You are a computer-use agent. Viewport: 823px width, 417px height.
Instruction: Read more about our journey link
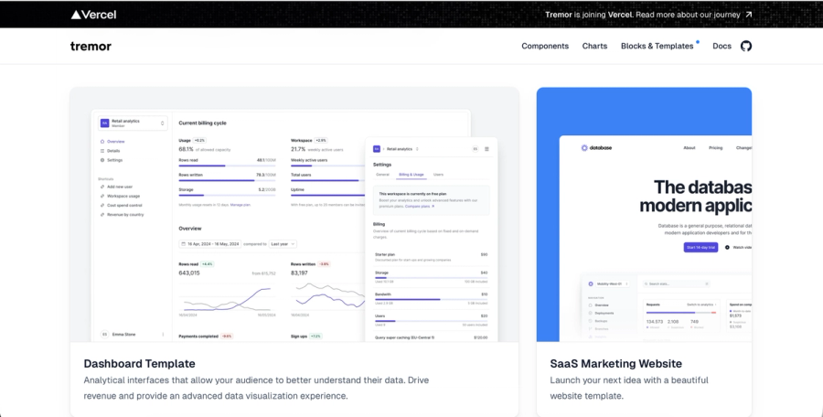click(688, 15)
